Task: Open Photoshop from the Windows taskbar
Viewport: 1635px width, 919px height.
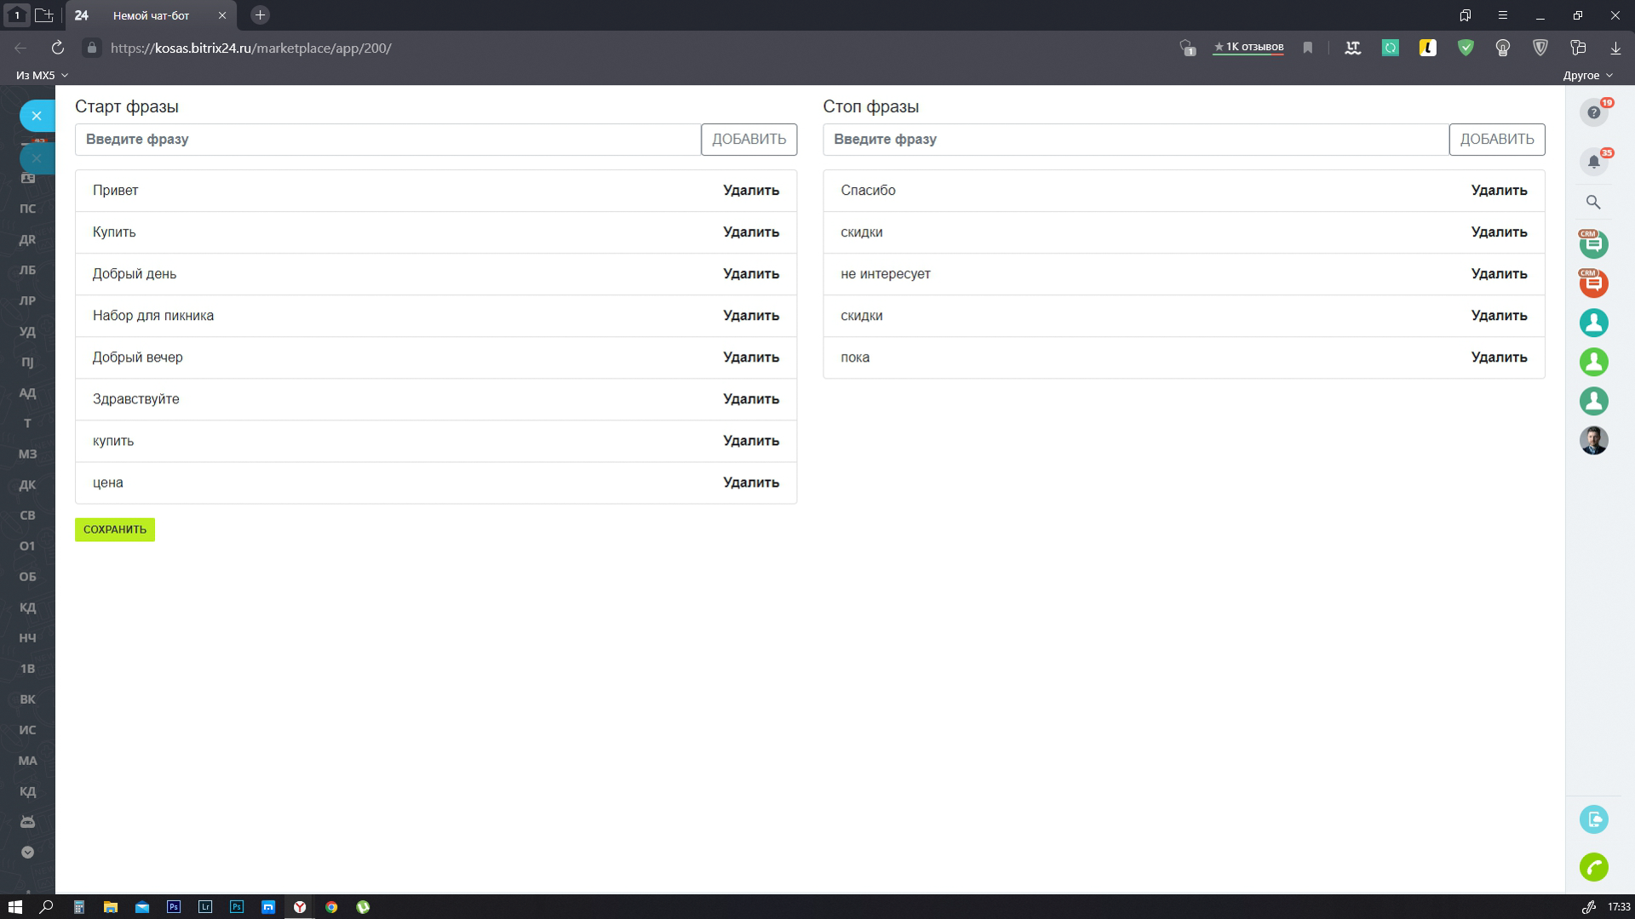Action: (x=174, y=907)
